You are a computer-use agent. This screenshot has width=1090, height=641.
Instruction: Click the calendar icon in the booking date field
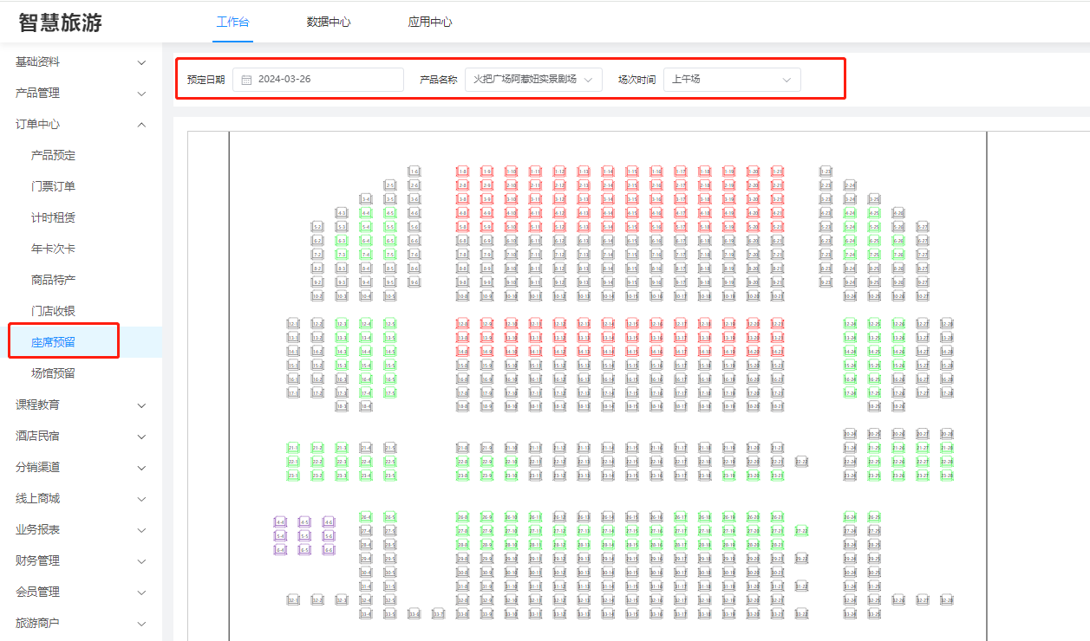246,80
